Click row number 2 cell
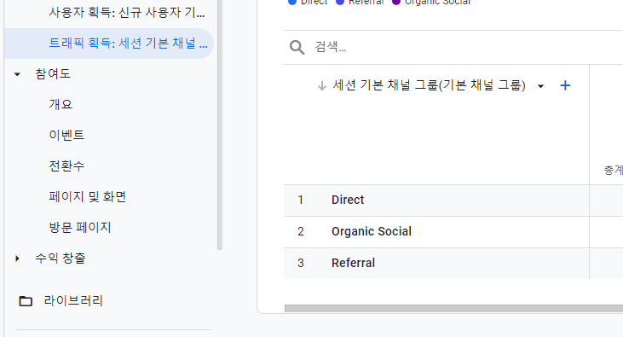Viewport: 623px width, 337px height. click(x=301, y=231)
